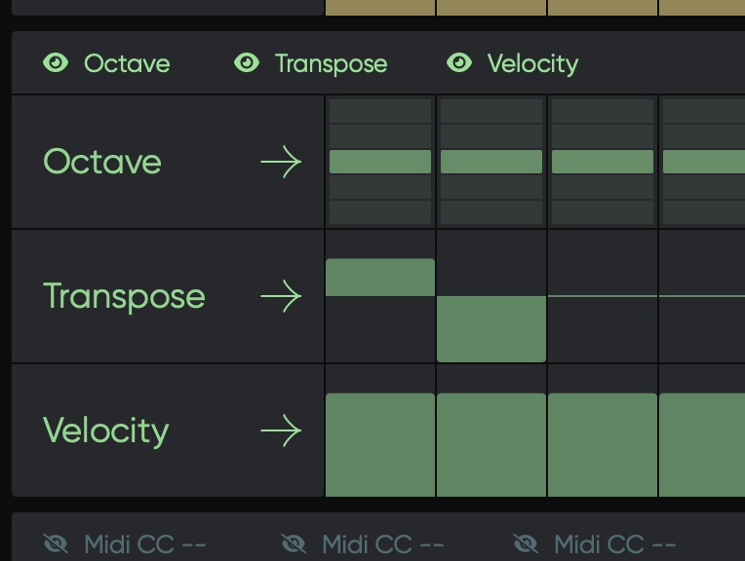Click the second step's lowered transpose bar
Viewport: 745px width, 561px height.
click(491, 328)
